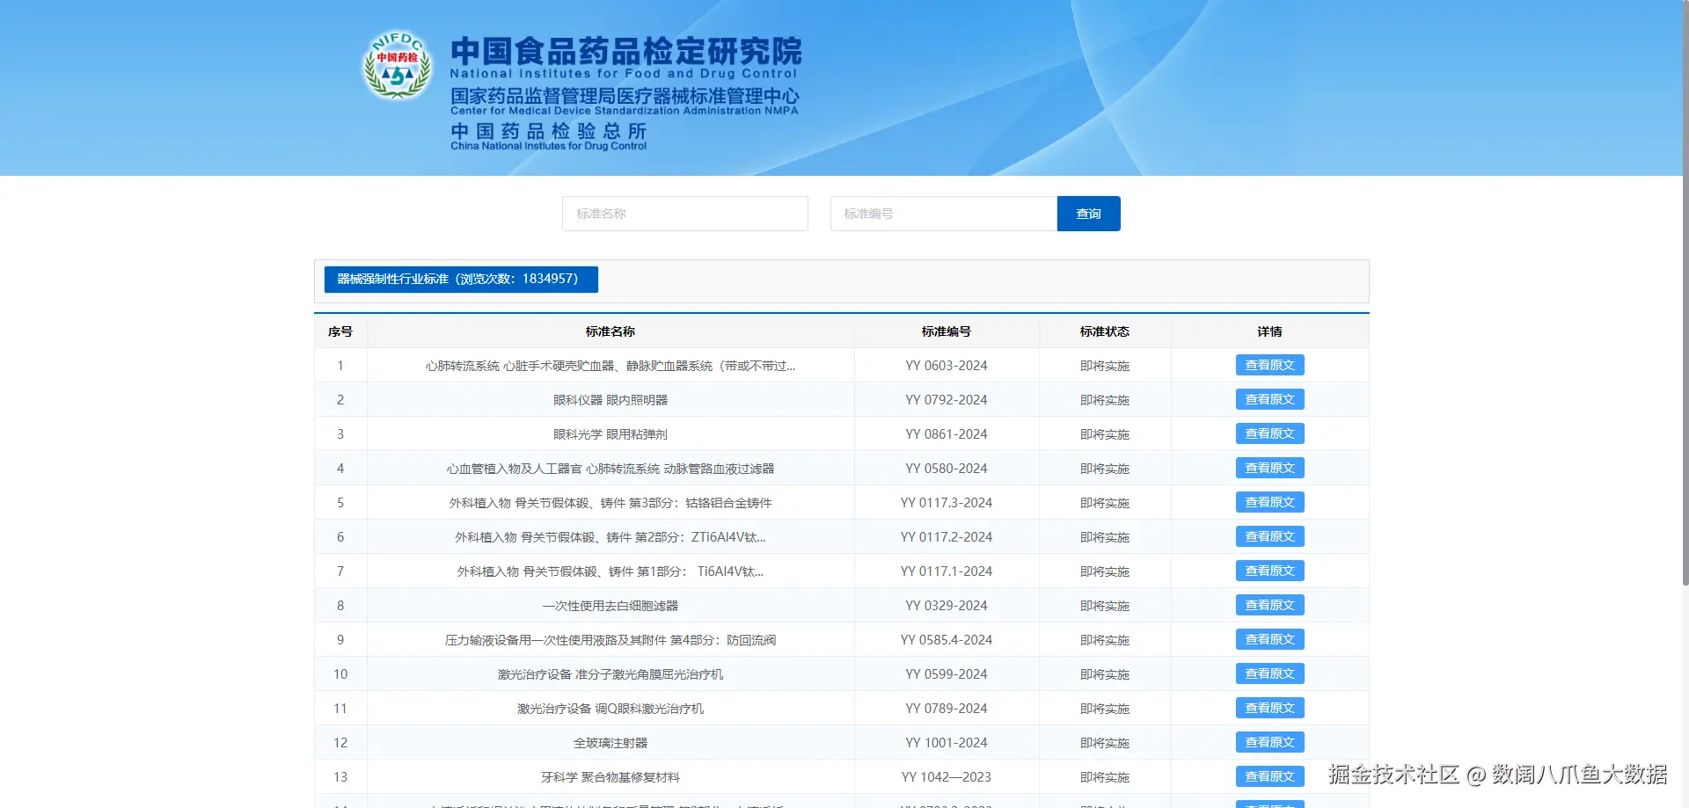Open 查看原文 for YY 0580-2024
The width and height of the screenshot is (1689, 808).
tap(1269, 468)
